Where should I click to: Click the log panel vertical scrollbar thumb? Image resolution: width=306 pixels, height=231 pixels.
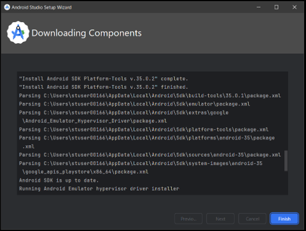286,161
